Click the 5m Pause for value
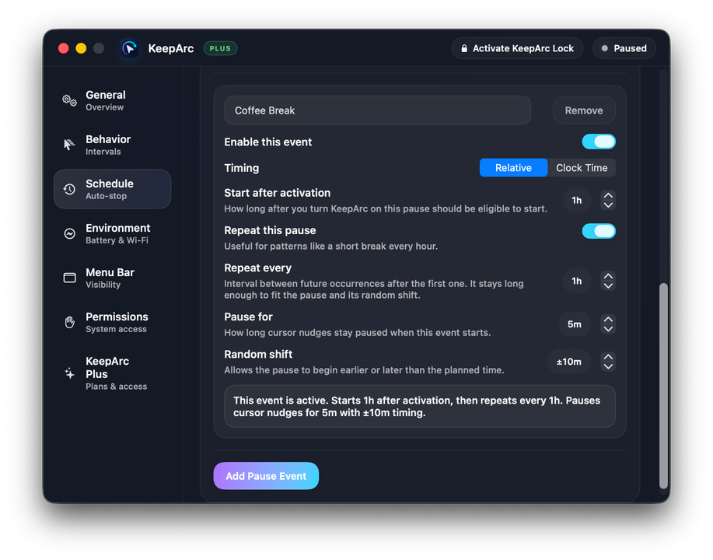 (x=575, y=324)
